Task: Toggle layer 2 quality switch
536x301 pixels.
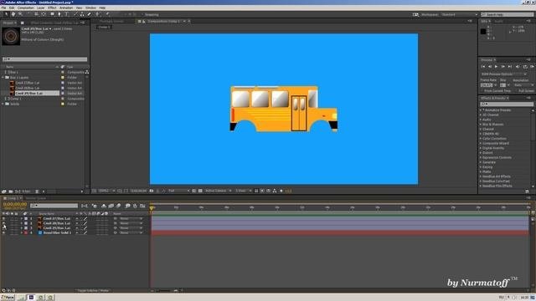Action: pos(85,223)
